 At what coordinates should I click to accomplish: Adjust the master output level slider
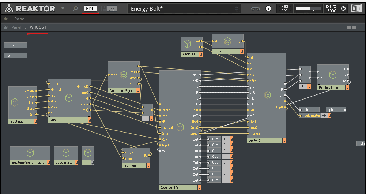click(x=308, y=9)
